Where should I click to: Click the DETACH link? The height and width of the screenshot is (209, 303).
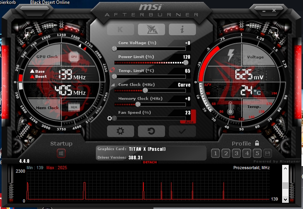tap(150, 162)
